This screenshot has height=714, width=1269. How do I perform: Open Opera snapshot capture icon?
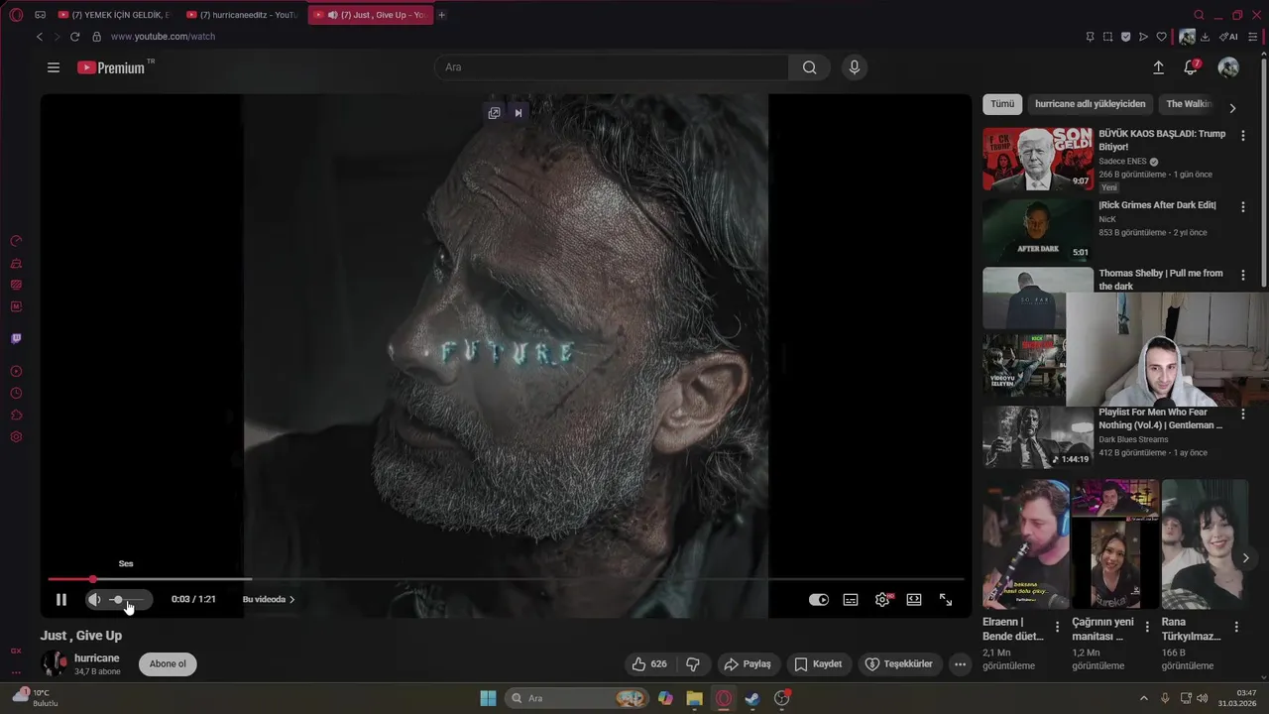[x=1107, y=37]
